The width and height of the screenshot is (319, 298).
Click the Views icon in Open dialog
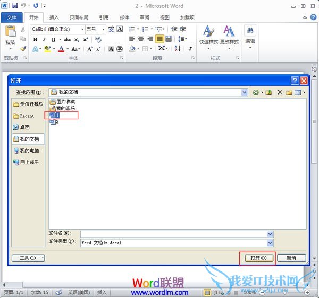[x=298, y=93]
